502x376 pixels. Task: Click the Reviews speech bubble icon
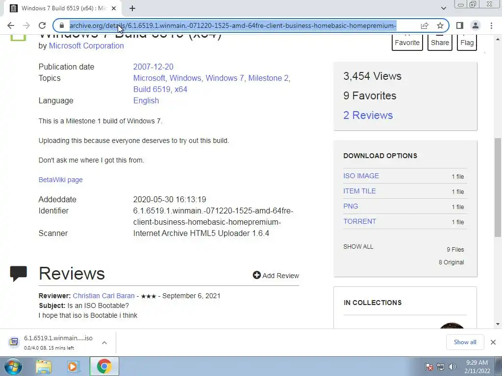pos(19,274)
